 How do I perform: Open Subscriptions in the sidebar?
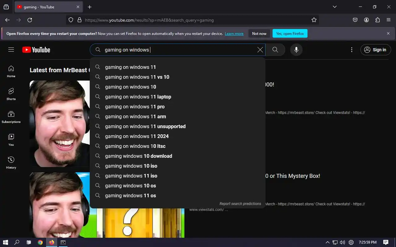pos(11,117)
